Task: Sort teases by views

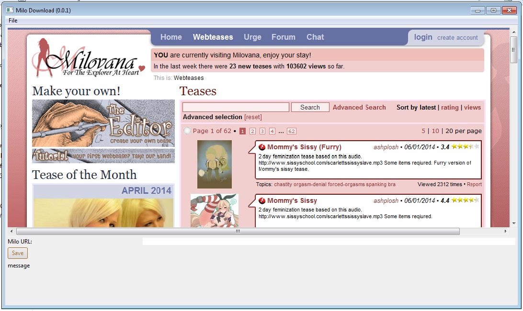Action: point(472,107)
